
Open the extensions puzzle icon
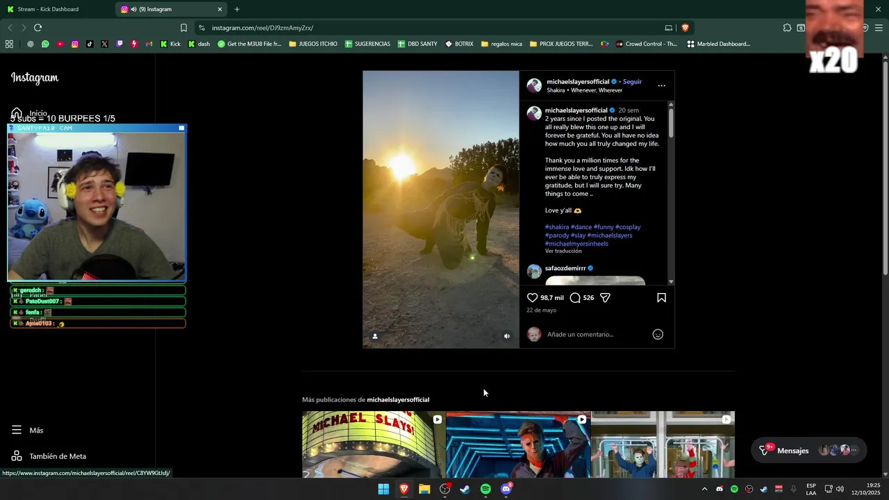click(787, 28)
